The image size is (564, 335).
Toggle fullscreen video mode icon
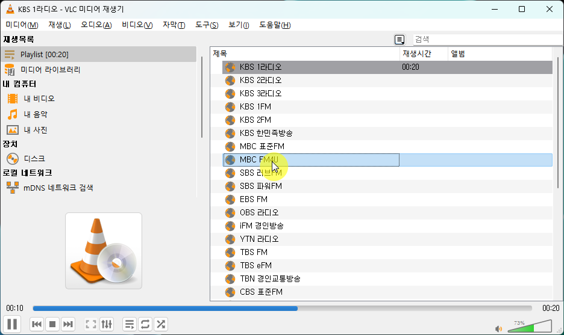[x=90, y=324]
